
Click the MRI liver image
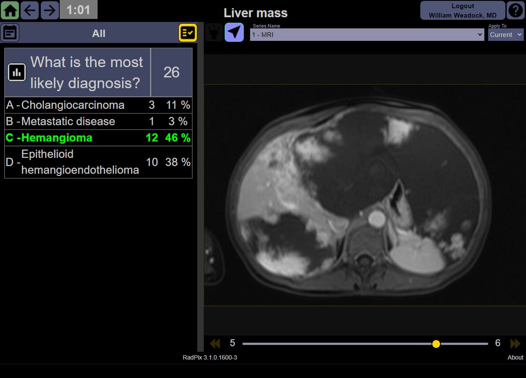pyautogui.click(x=365, y=195)
